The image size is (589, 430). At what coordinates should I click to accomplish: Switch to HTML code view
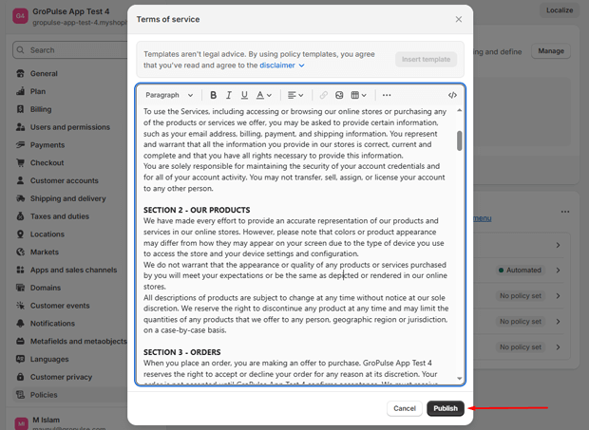[452, 95]
